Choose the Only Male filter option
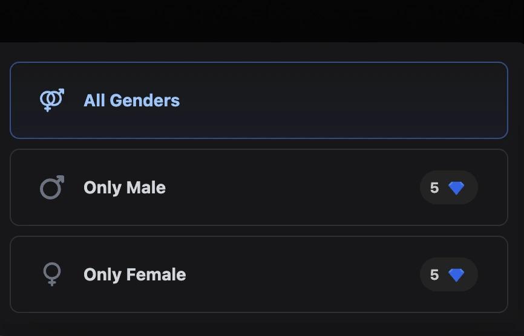The width and height of the screenshot is (524, 336). tap(258, 187)
